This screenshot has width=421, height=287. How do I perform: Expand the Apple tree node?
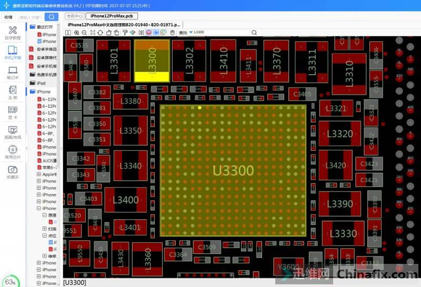[x=39, y=174]
